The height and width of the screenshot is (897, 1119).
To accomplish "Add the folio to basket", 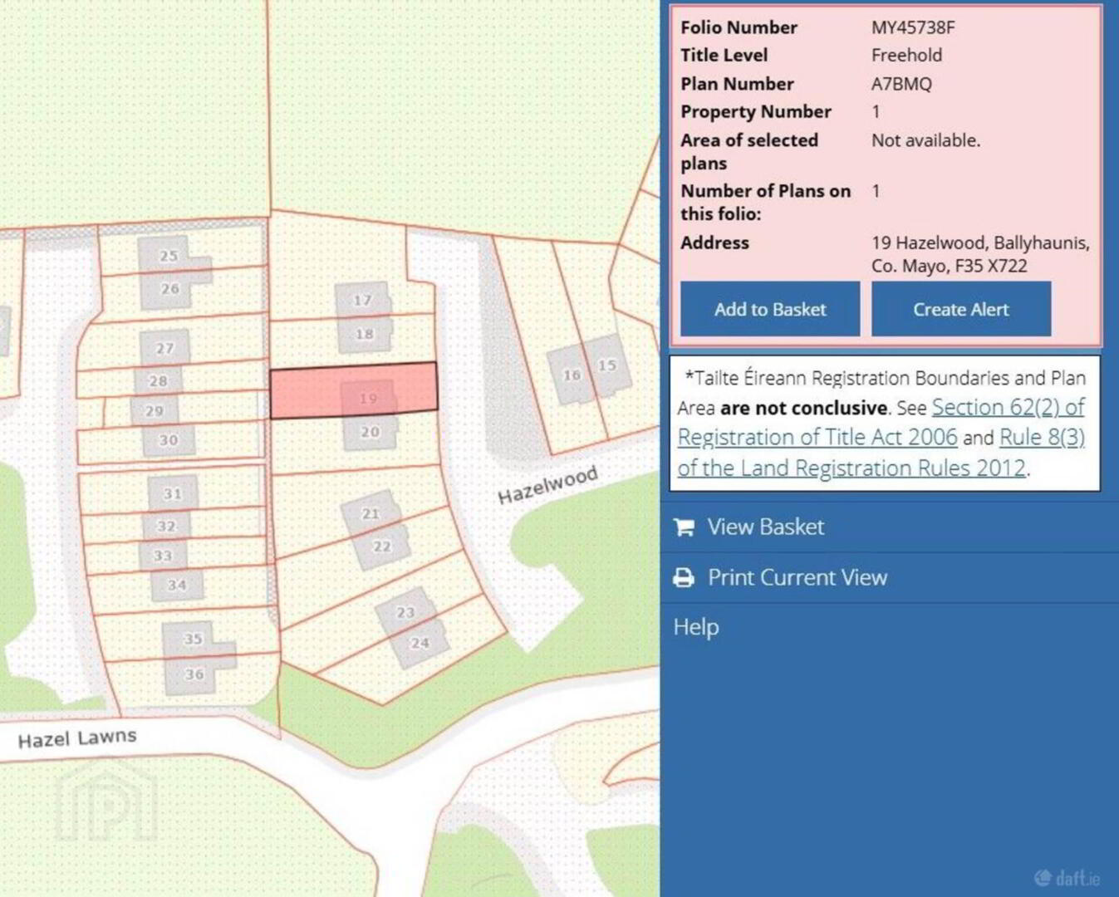I will point(770,309).
